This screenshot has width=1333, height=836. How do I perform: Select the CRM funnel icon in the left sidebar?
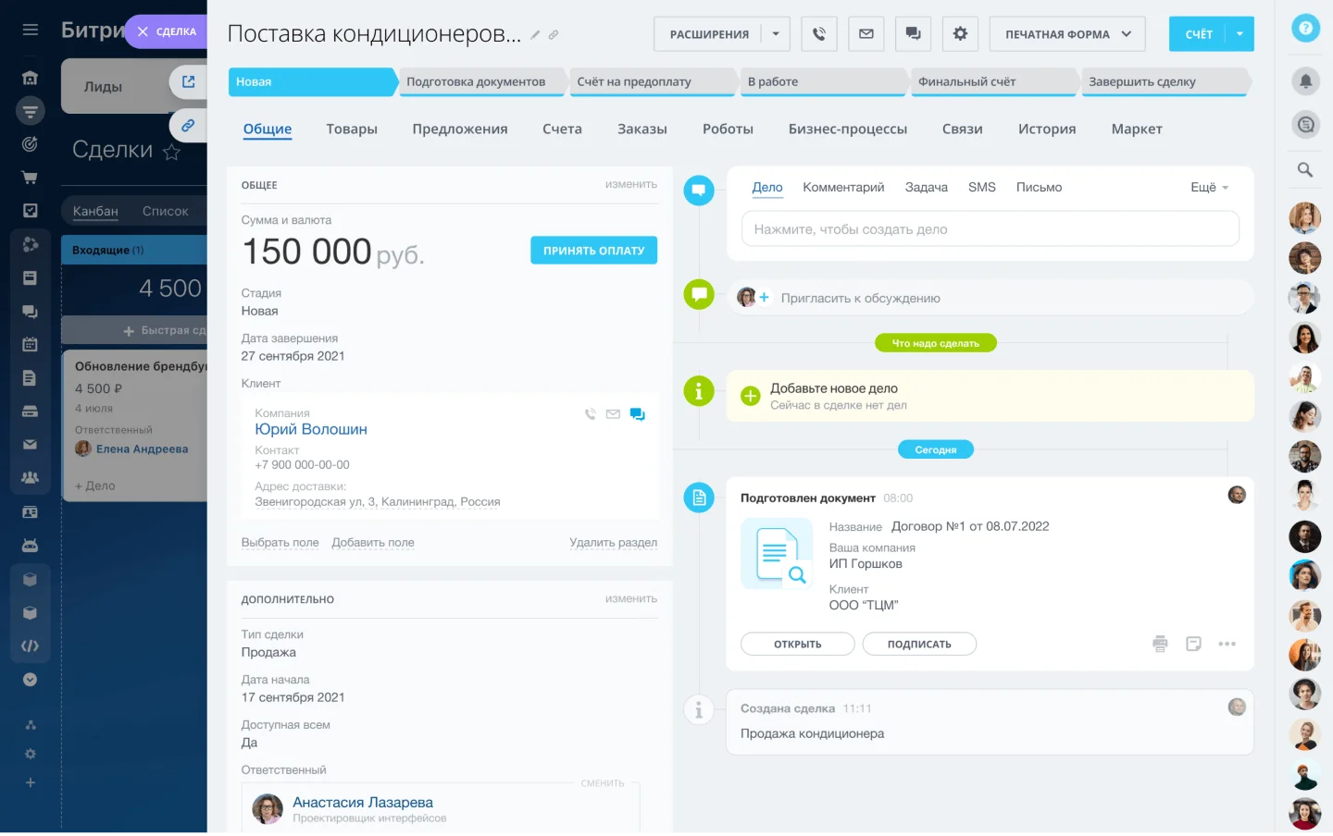coord(31,111)
